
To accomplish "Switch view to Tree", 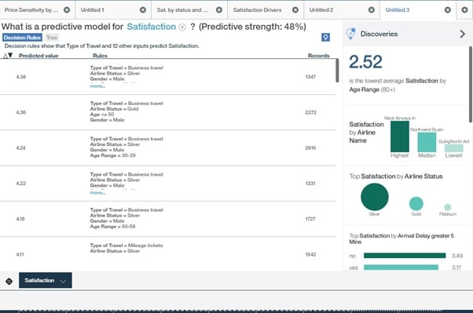I will [52, 38].
